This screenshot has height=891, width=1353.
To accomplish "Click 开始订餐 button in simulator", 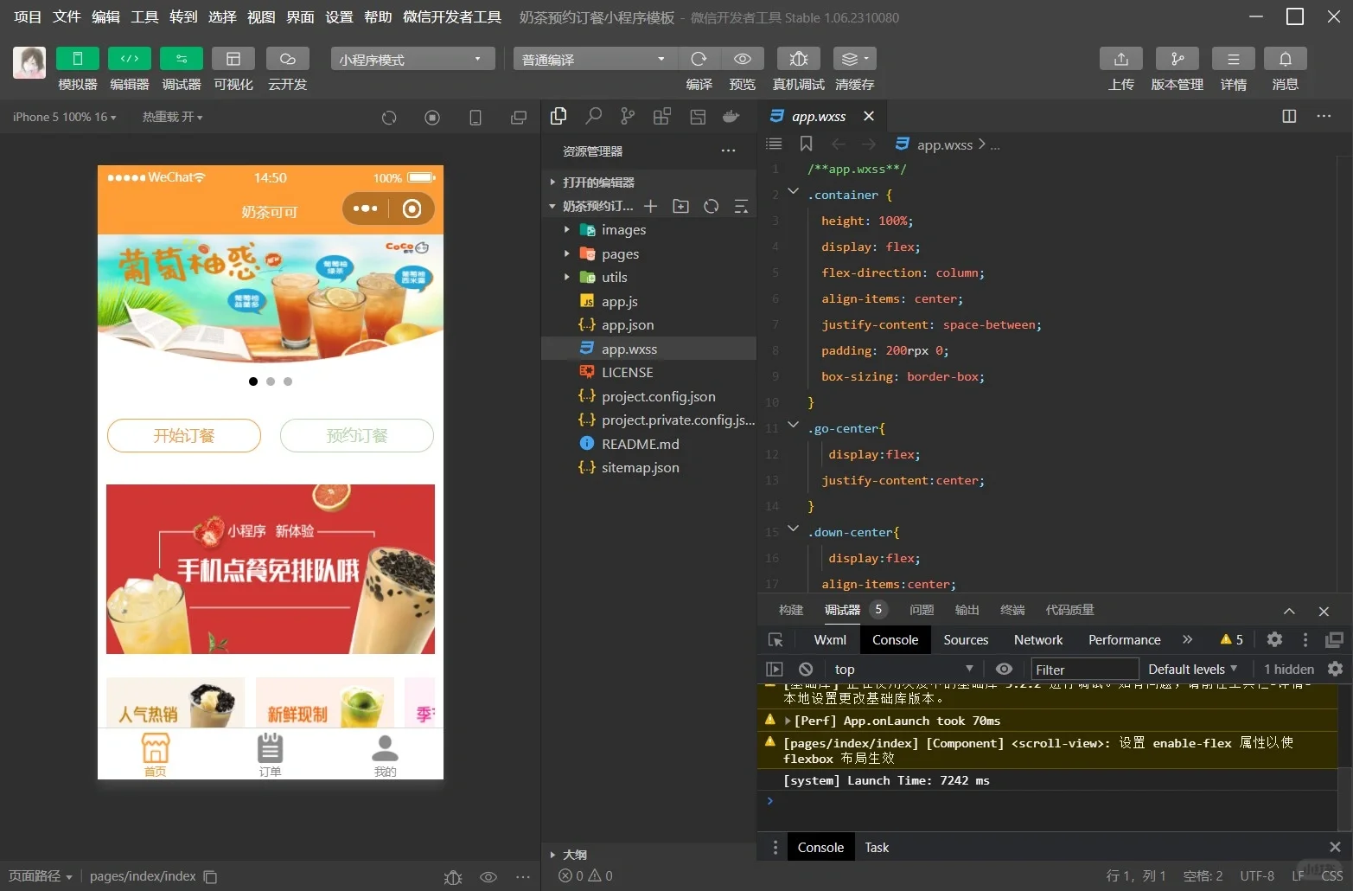I will coord(184,436).
